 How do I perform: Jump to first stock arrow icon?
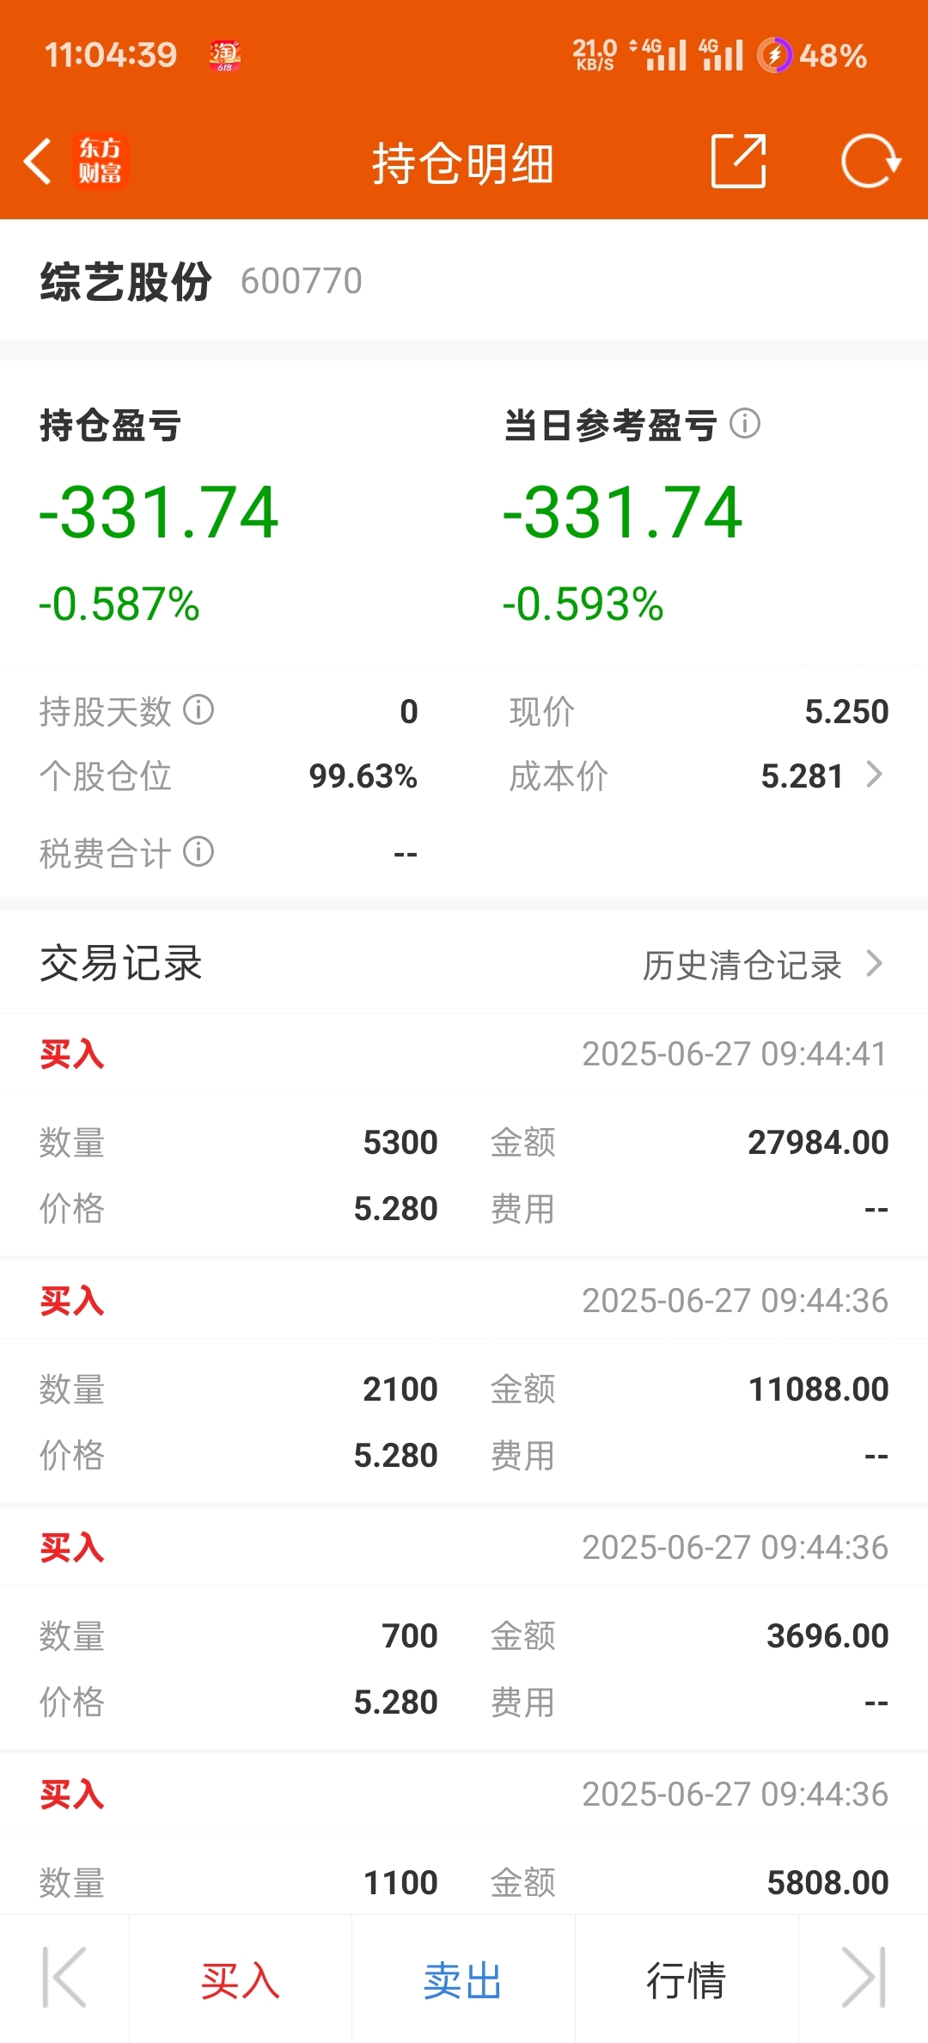[x=64, y=1978]
